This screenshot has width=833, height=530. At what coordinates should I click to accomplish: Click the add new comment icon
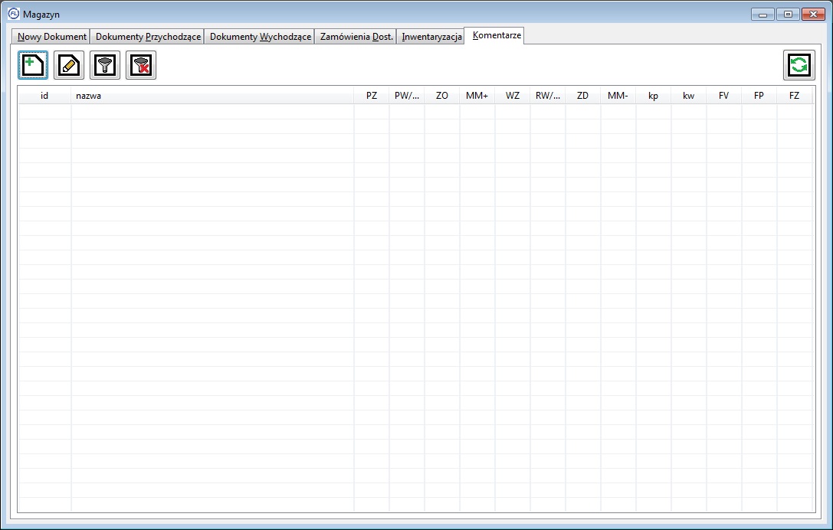pyautogui.click(x=33, y=65)
